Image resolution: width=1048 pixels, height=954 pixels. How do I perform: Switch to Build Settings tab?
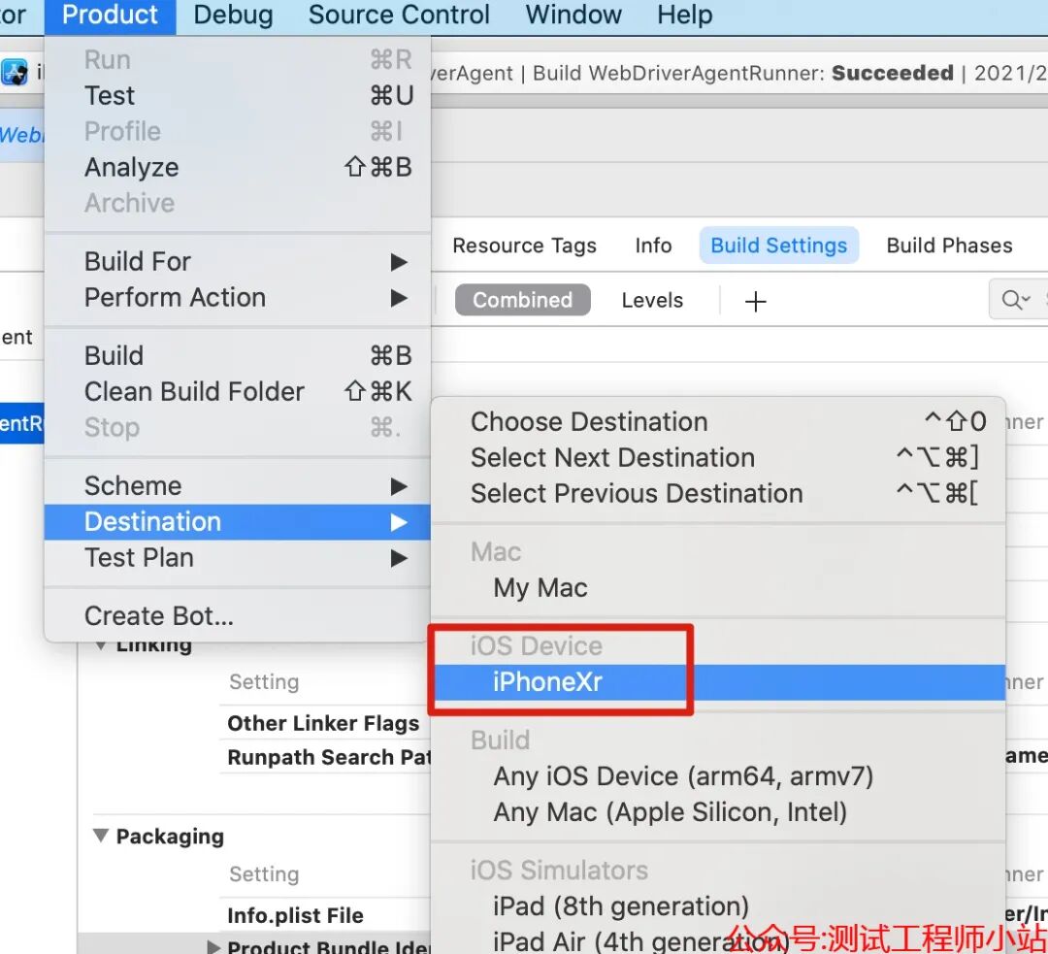tap(778, 246)
